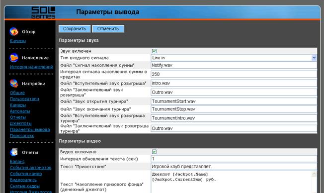Open the События автоматов link
This screenshot has width=324, height=193.
(x=31, y=168)
